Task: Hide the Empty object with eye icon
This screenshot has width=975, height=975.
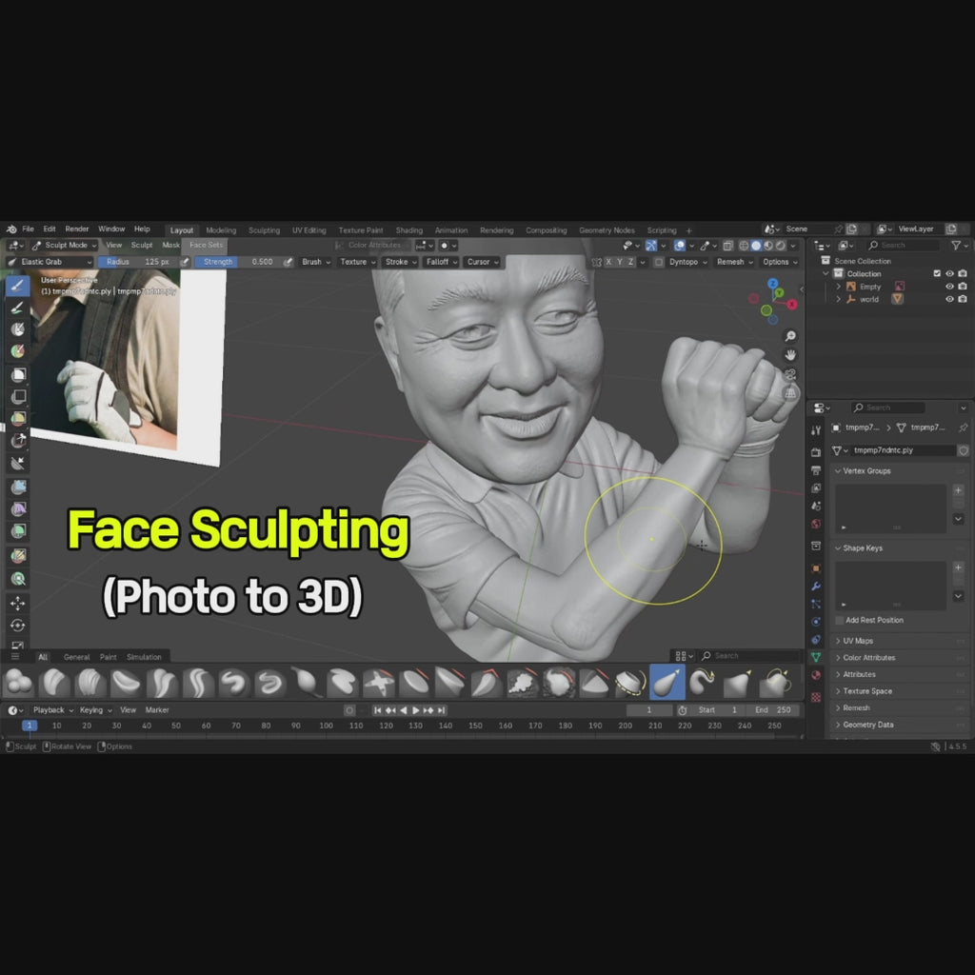Action: (949, 287)
